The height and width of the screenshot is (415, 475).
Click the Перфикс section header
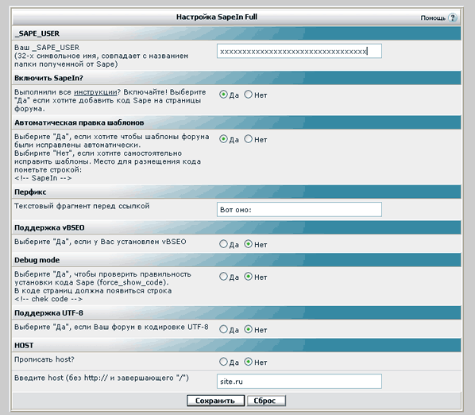tap(237, 192)
